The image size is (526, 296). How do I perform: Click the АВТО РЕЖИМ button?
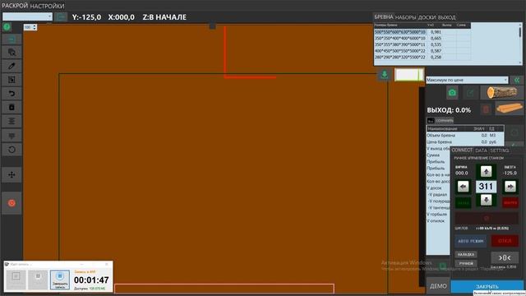coord(470,241)
